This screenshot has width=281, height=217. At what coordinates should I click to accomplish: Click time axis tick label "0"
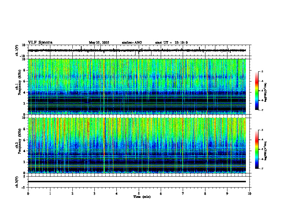[28, 194]
